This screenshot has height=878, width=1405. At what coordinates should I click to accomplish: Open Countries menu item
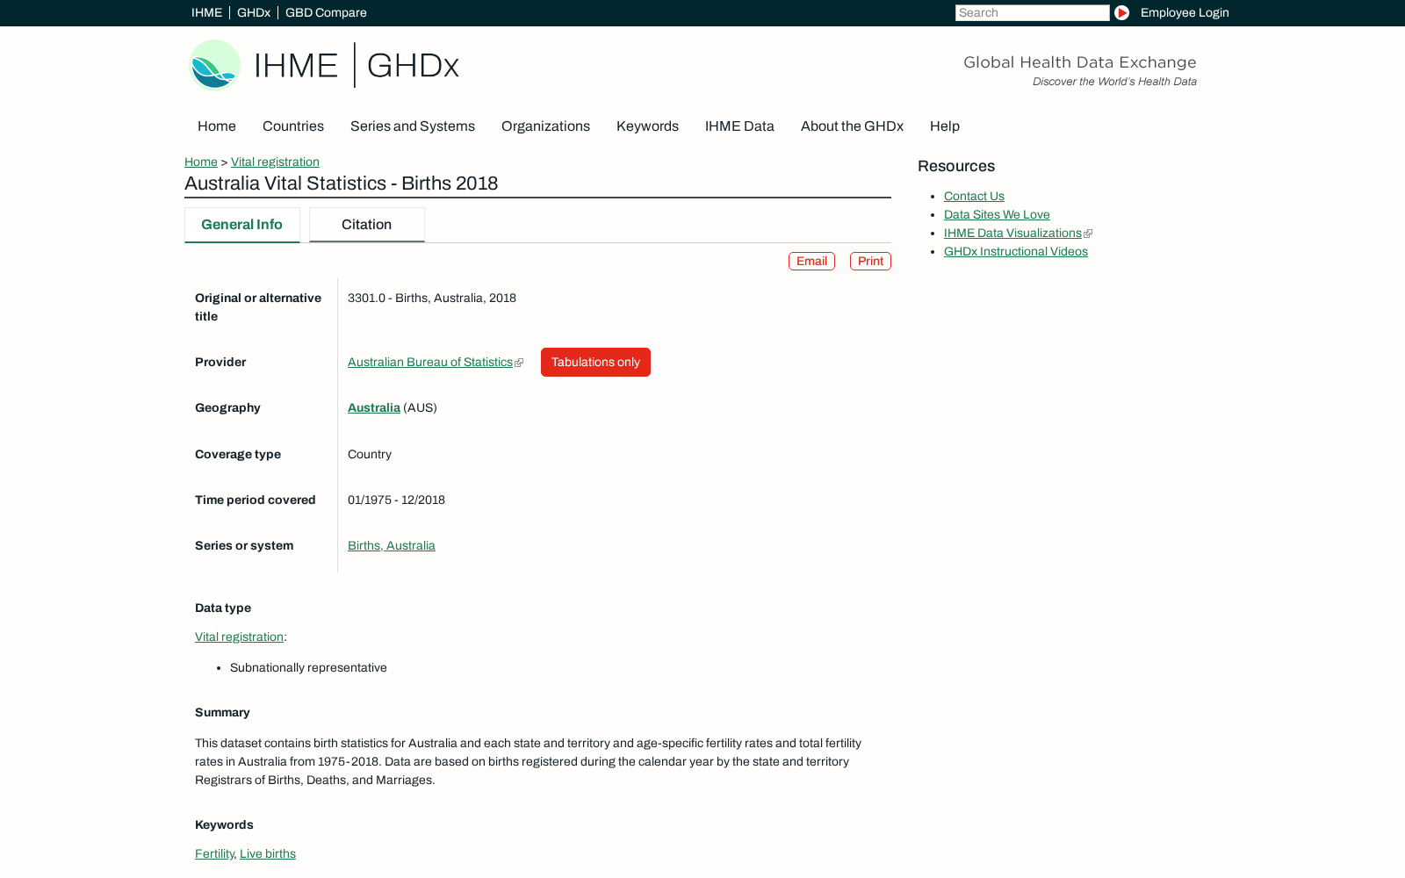(x=293, y=126)
